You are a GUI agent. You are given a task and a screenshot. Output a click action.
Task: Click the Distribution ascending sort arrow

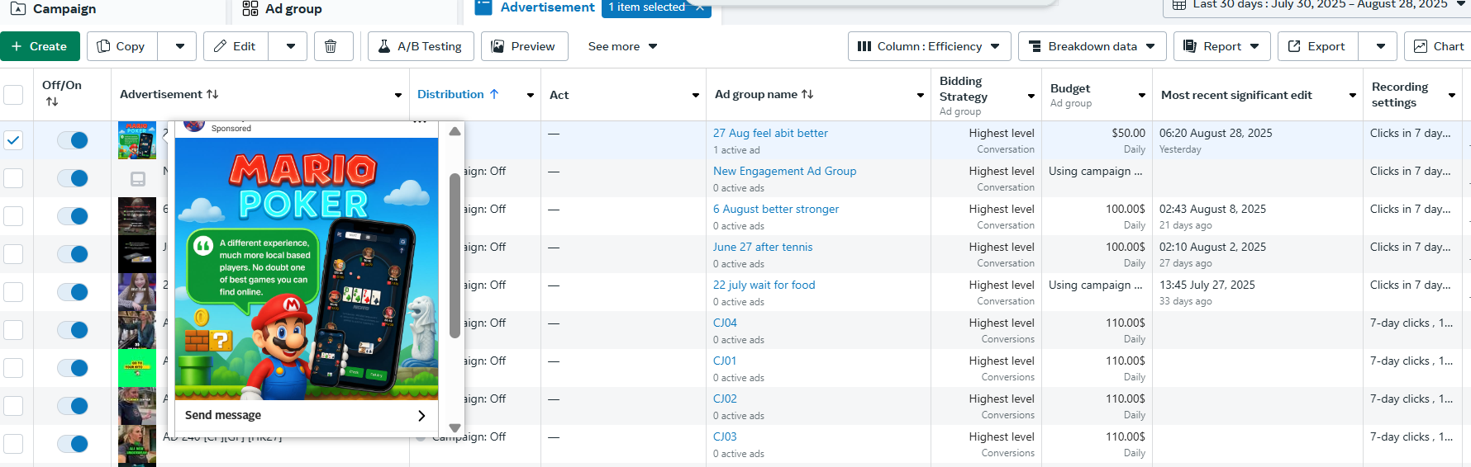pyautogui.click(x=494, y=94)
